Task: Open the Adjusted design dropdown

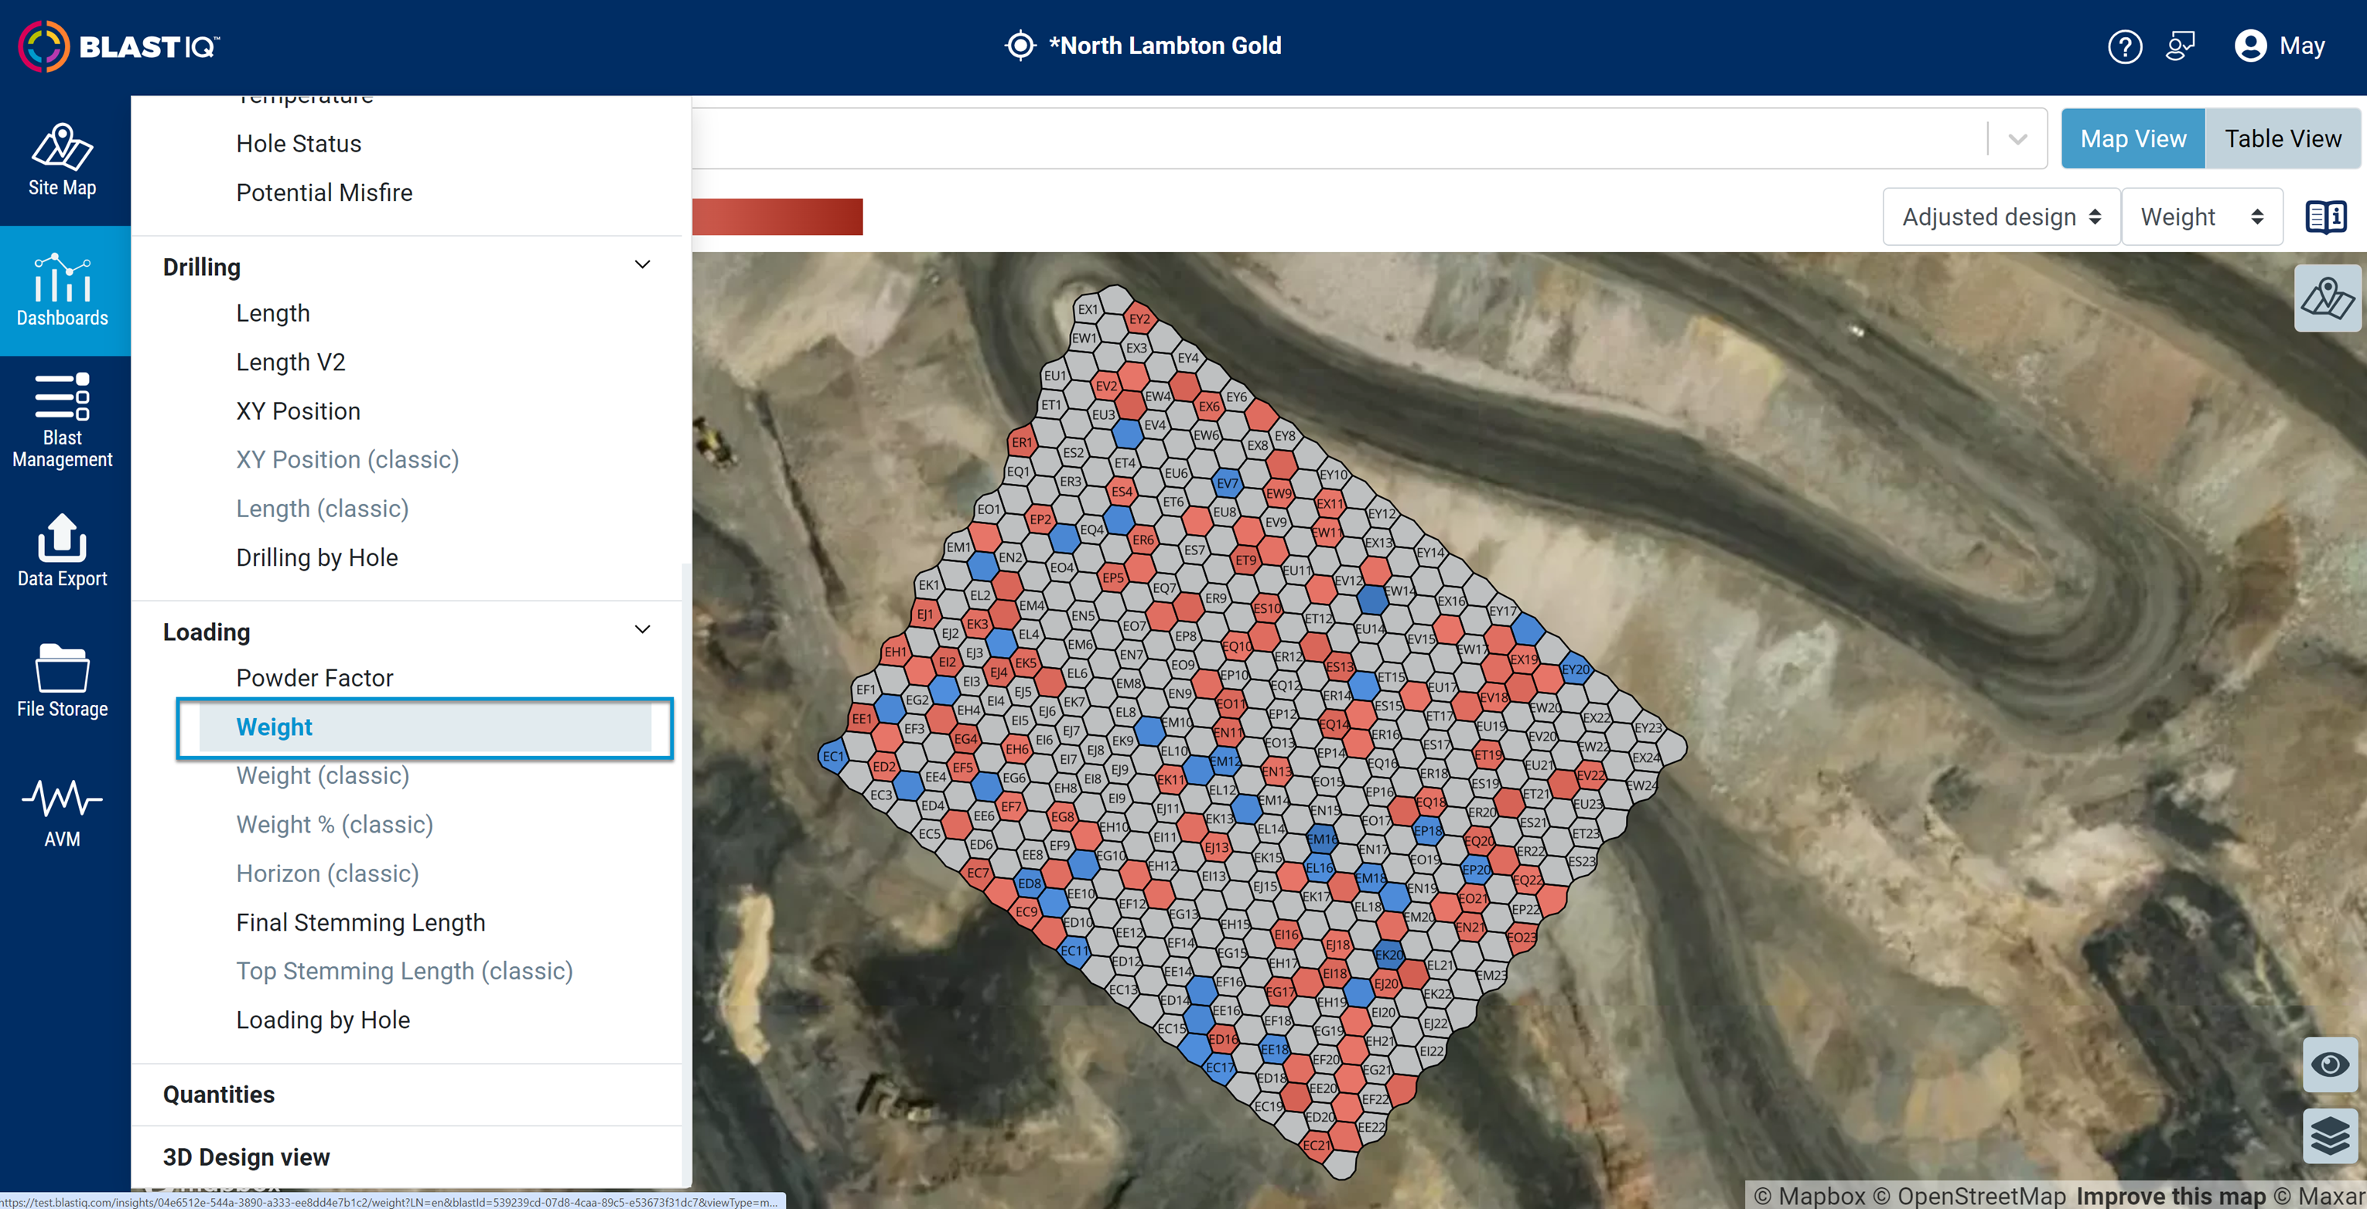Action: tap(2001, 217)
